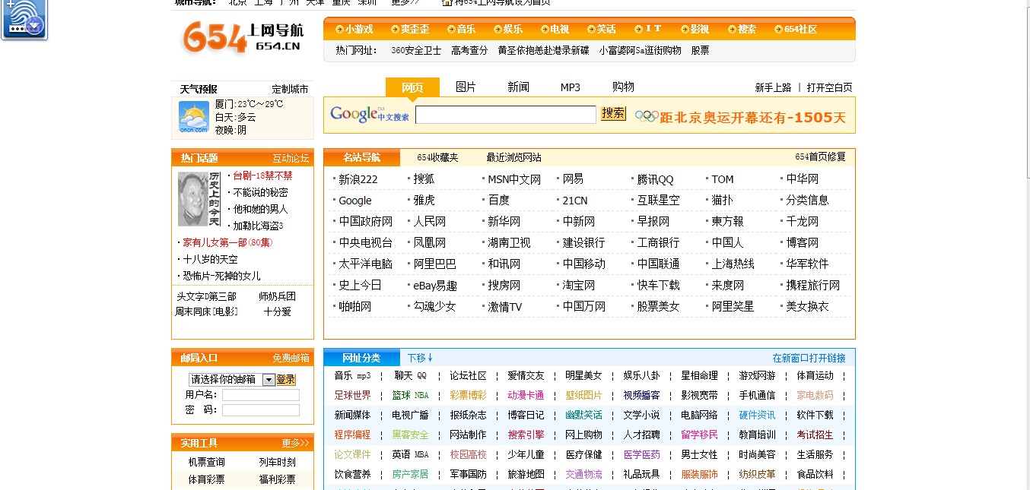Viewport: 1030px width, 490px height.
Task: Open the 列车时刻 tool link
Action: coord(278,462)
